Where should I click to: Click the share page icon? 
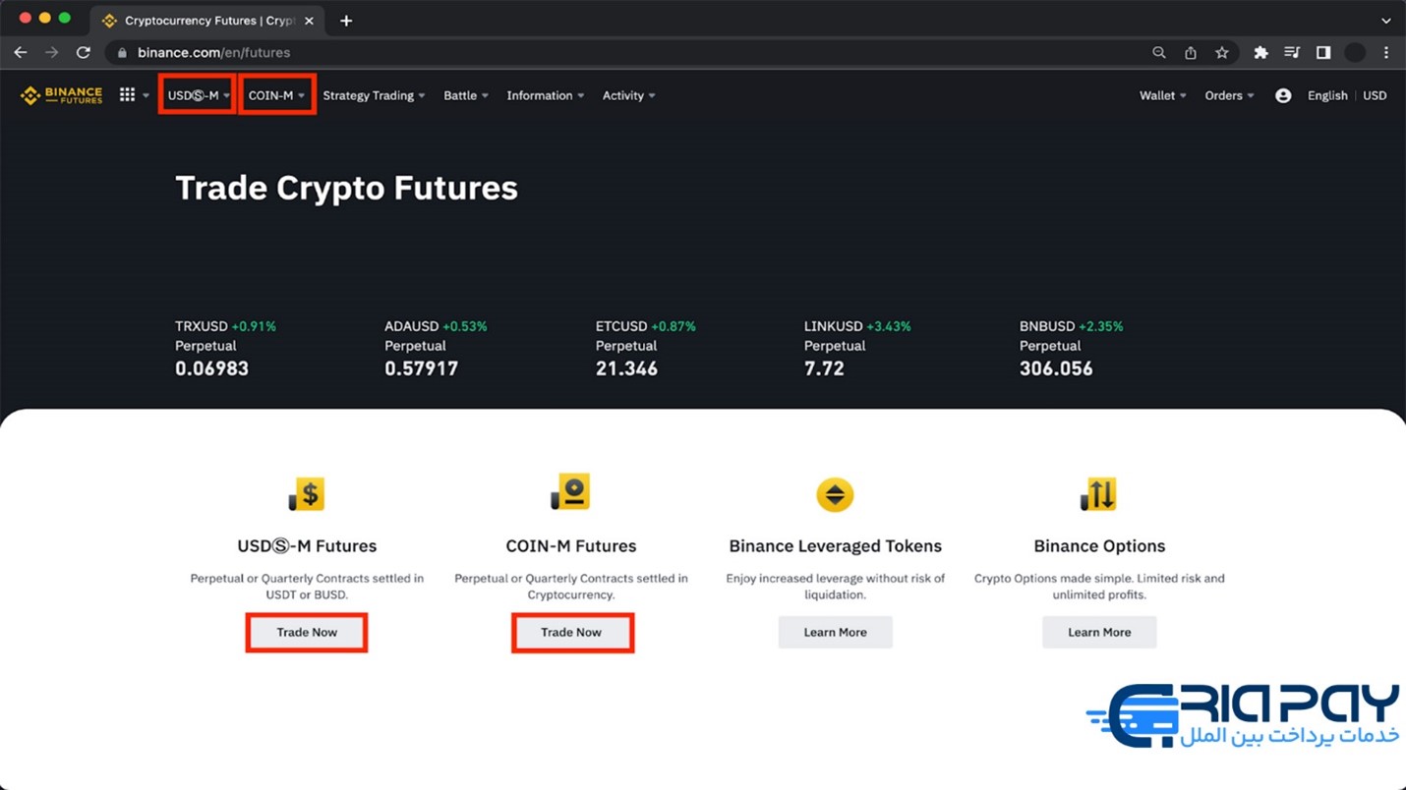point(1191,53)
